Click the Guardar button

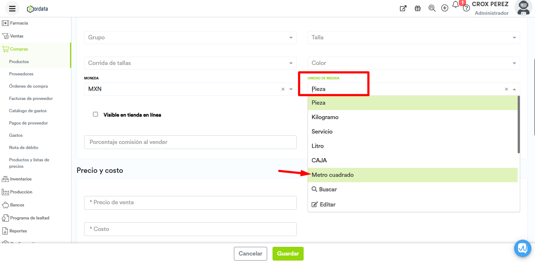(288, 254)
